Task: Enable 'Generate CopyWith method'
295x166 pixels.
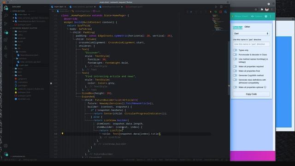Action: point(235,75)
